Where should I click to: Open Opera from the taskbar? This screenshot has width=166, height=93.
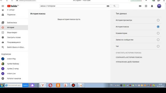point(50,85)
